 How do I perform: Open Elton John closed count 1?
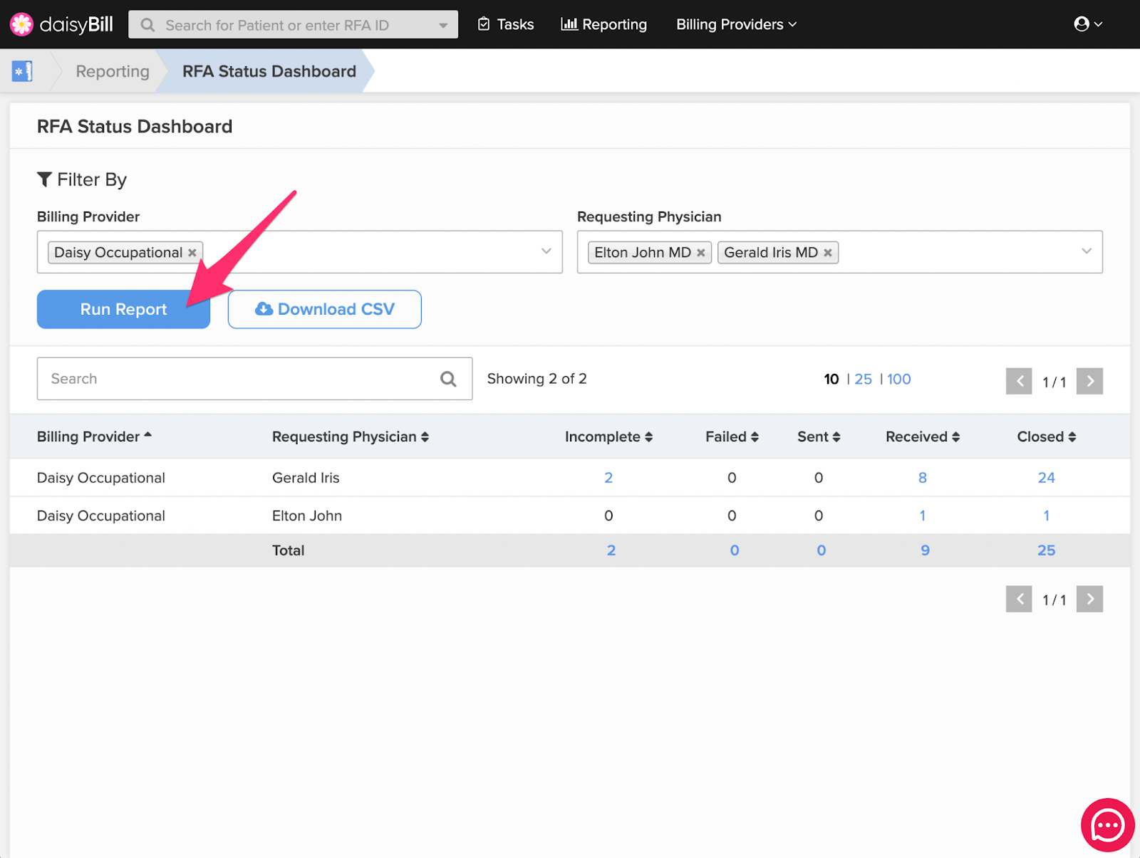(1047, 516)
